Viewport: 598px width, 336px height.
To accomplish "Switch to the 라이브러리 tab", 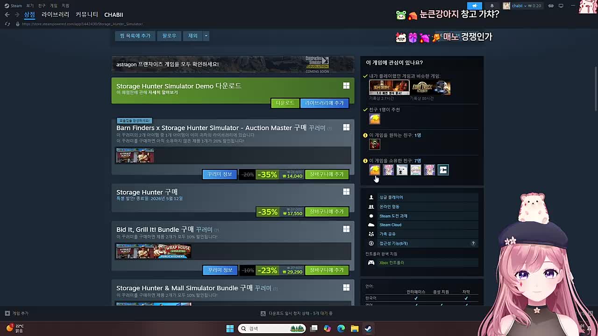I will 55,15.
